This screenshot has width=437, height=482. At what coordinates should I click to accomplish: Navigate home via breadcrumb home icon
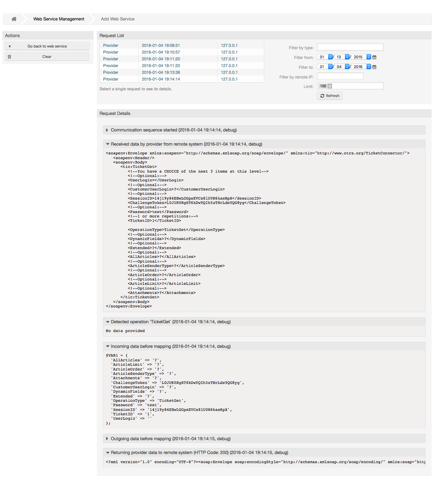click(x=14, y=19)
